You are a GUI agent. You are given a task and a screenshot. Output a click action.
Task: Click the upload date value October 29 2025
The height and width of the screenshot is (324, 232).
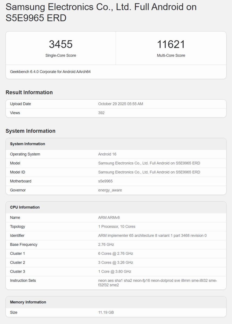tap(120, 104)
